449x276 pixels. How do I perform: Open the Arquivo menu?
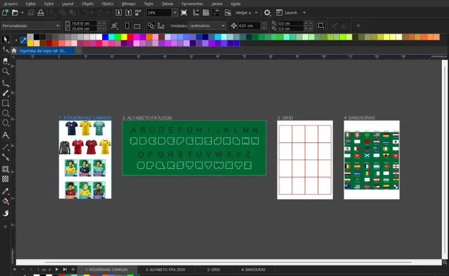[x=10, y=4]
